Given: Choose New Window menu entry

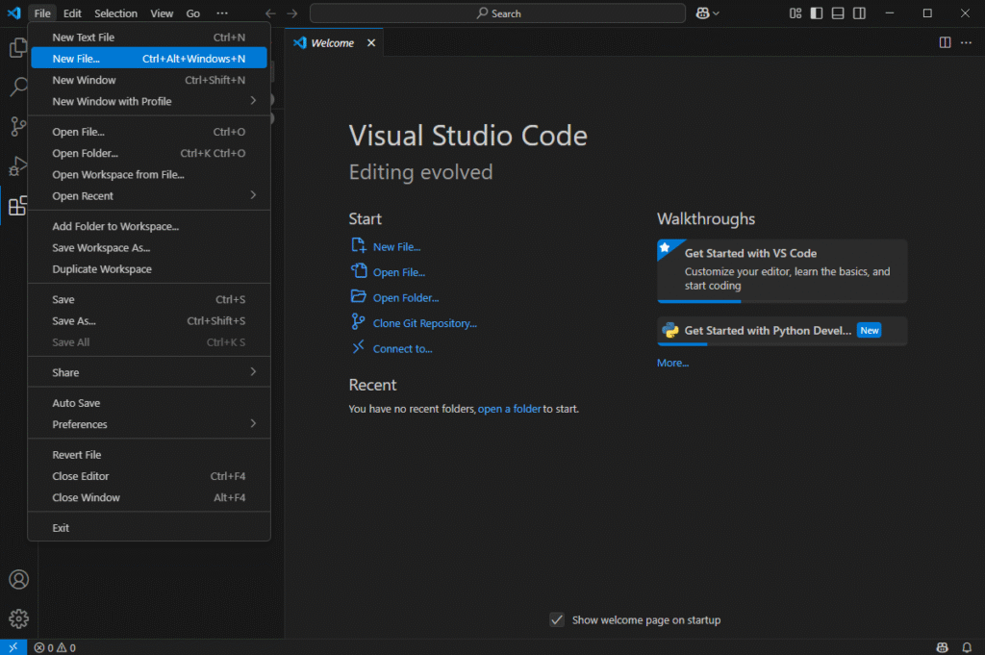Looking at the screenshot, I should coord(149,80).
